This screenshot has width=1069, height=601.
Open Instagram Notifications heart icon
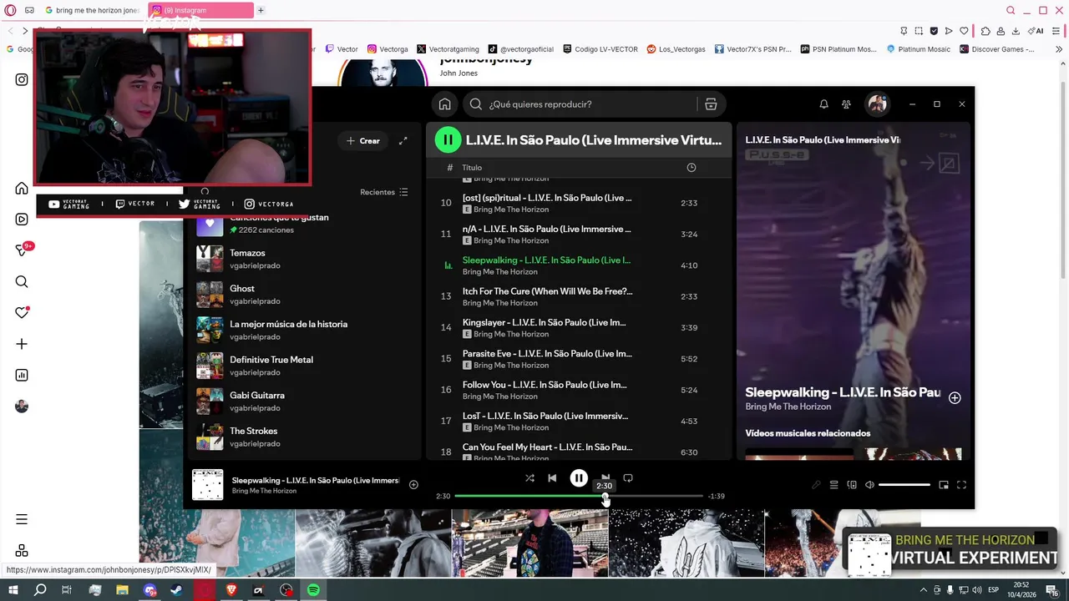pyautogui.click(x=22, y=313)
